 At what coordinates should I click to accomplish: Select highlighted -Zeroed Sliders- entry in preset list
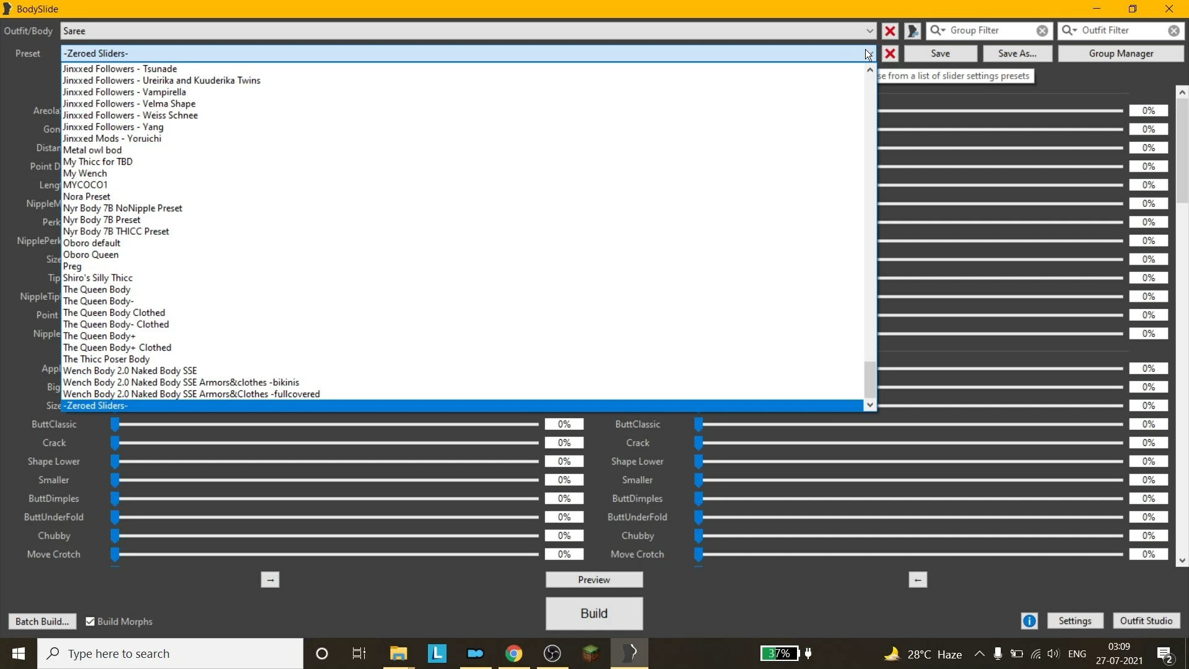[463, 406]
